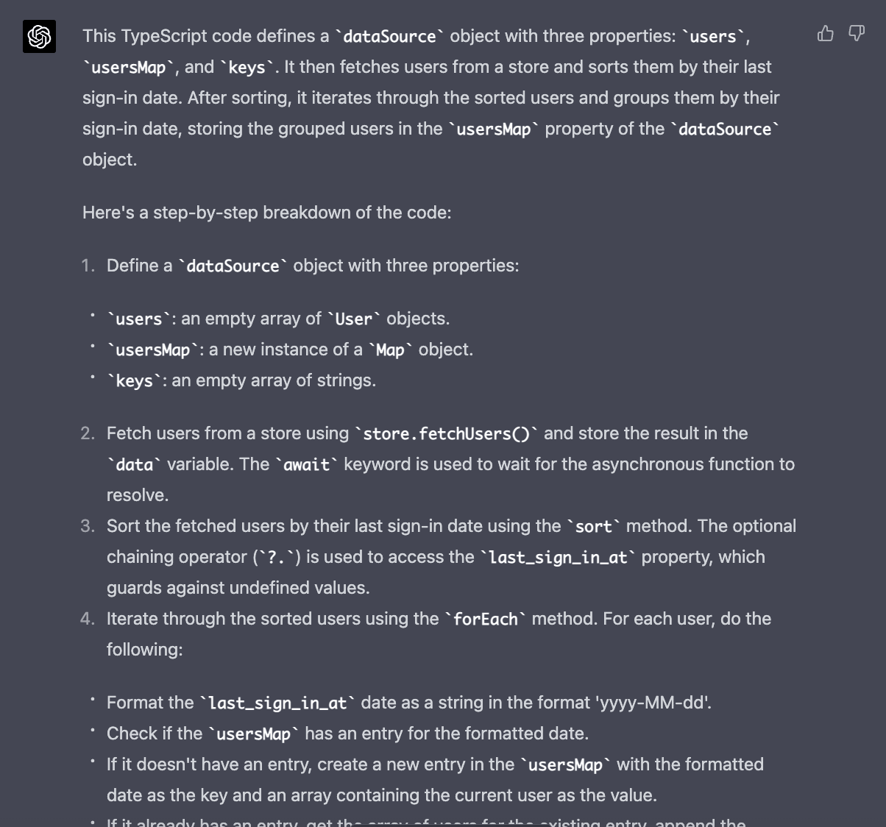This screenshot has width=886, height=827.
Task: Click the thumbs down feedback icon
Action: coord(857,33)
